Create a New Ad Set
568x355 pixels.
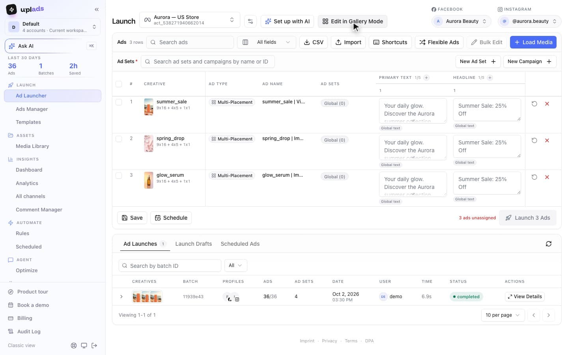click(478, 62)
